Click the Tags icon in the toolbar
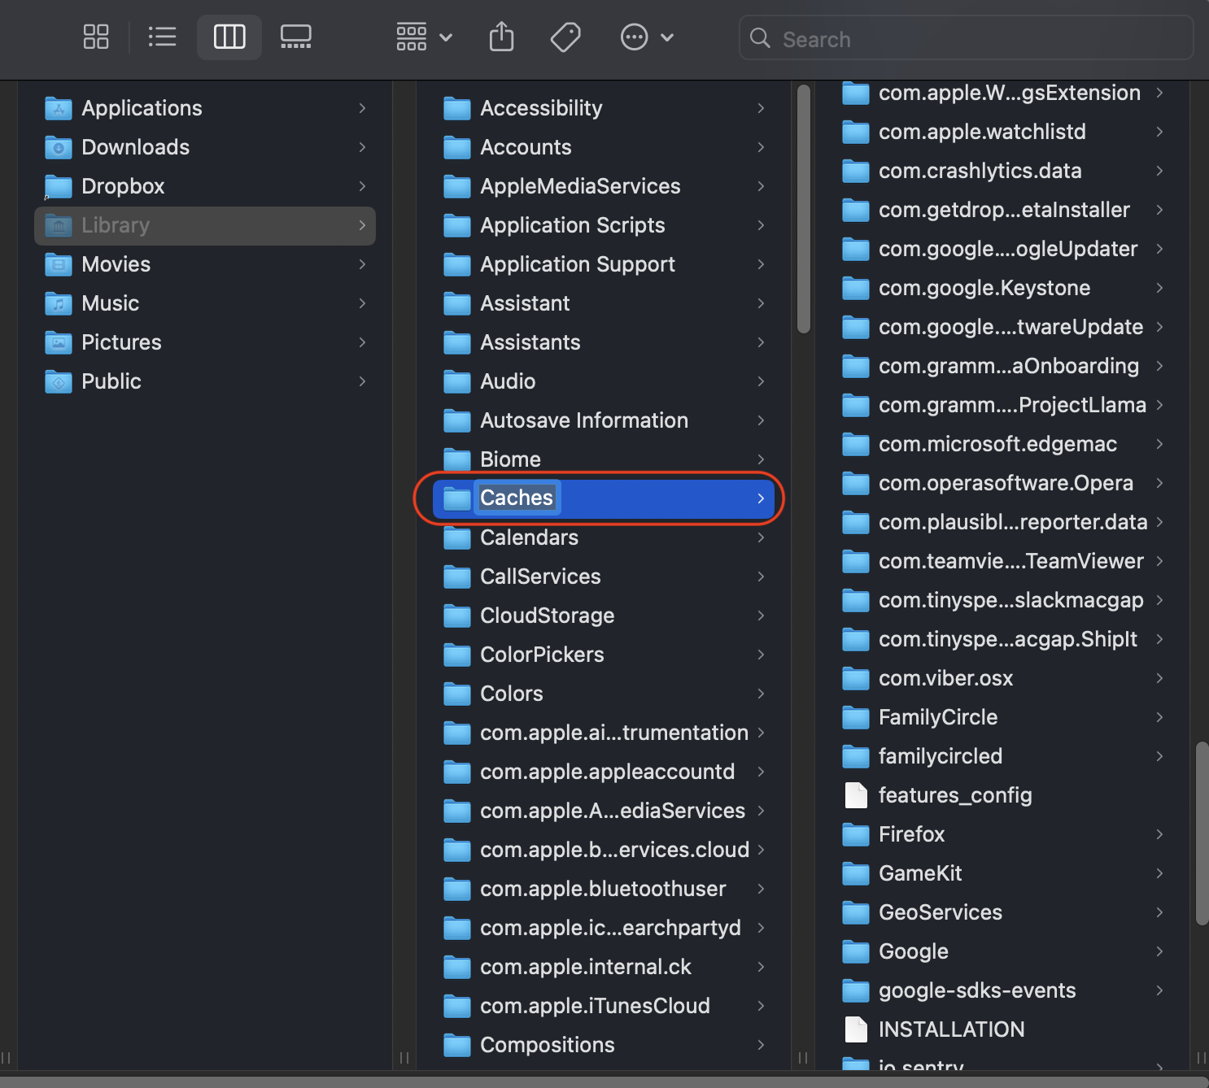 565,37
